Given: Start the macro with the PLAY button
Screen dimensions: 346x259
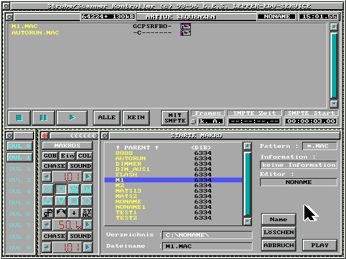Looking at the screenshot, I should 320,245.
